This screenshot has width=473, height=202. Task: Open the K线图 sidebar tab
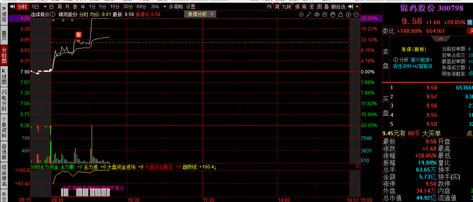pos(4,76)
